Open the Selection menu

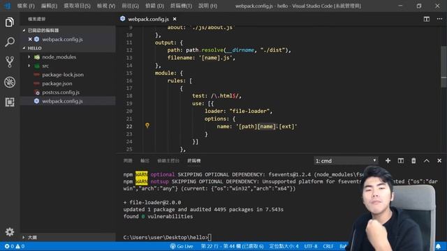pyautogui.click(x=77, y=6)
